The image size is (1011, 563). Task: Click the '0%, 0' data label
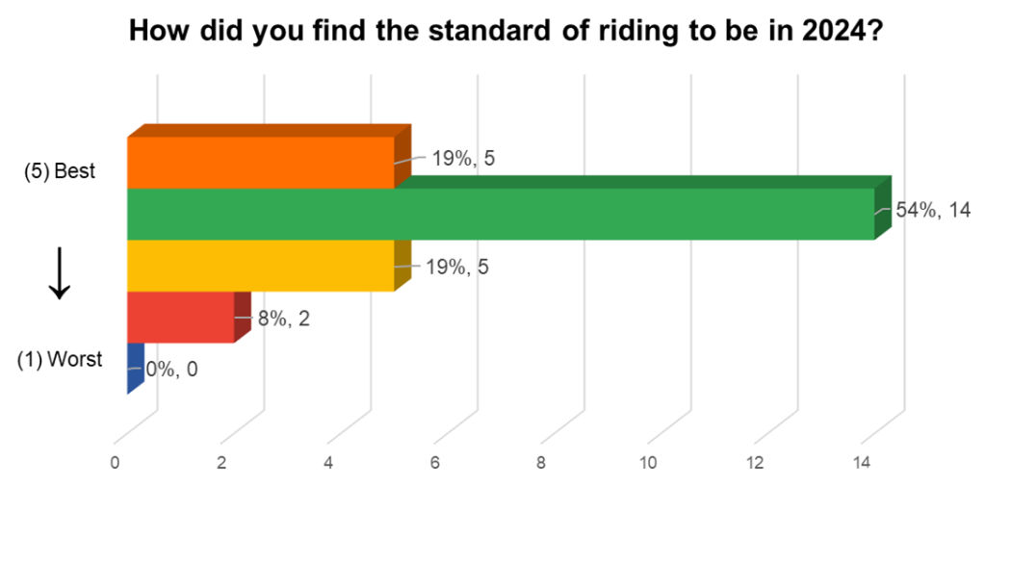click(171, 370)
